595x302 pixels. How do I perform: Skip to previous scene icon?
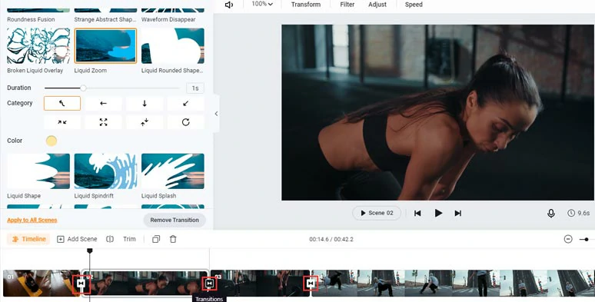pos(417,213)
